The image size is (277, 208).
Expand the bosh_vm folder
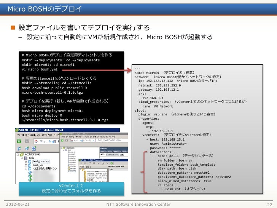26,165
